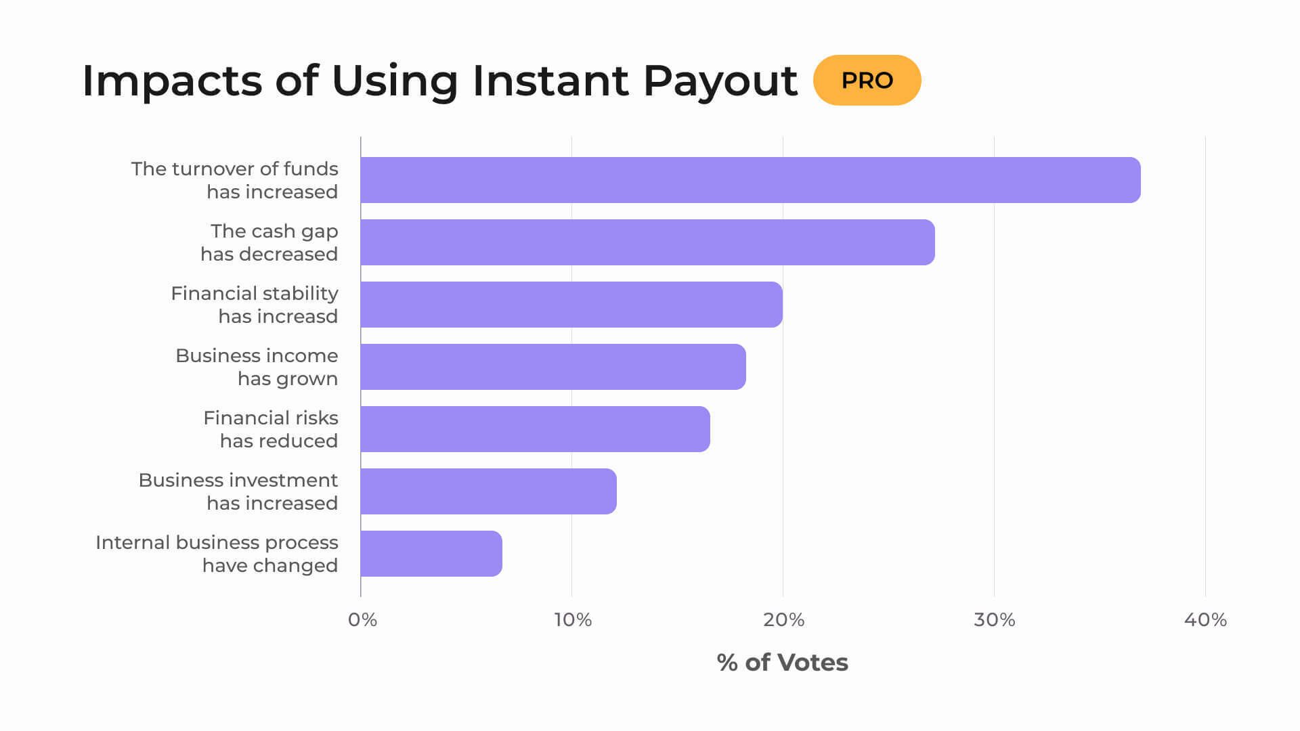Click the Financial risks has reduced label
The image size is (1300, 731).
tap(271, 429)
